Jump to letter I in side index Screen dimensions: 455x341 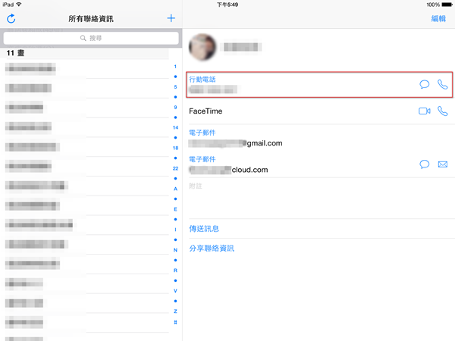(x=175, y=230)
